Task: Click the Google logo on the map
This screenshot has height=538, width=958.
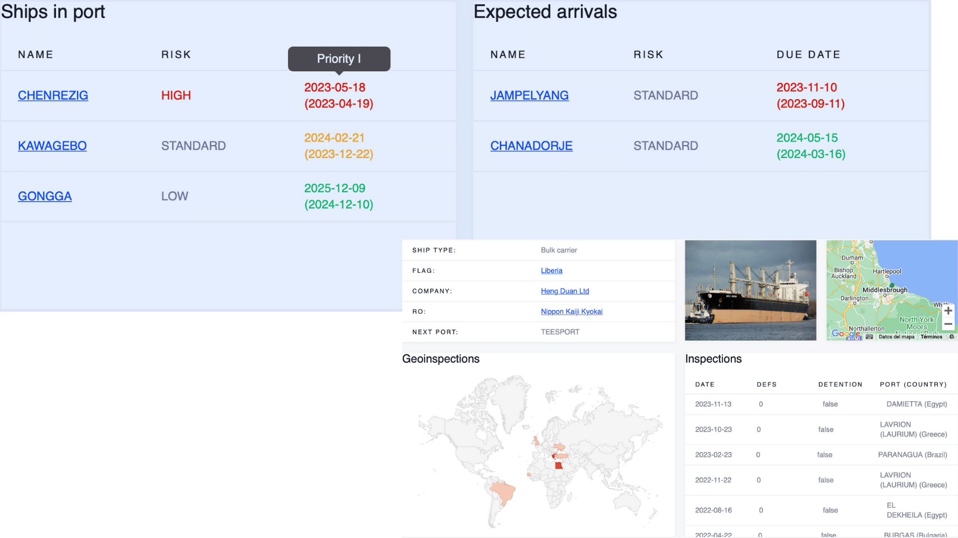Action: click(845, 333)
